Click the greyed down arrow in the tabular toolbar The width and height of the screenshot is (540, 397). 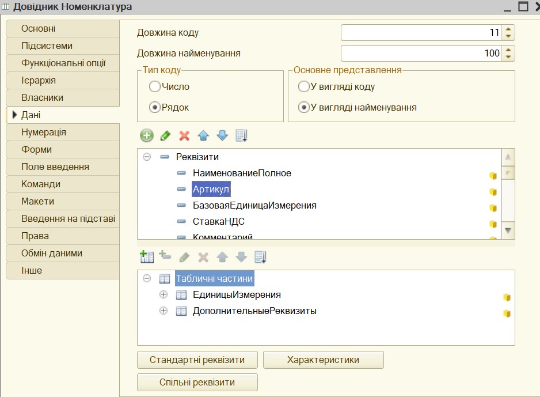pyautogui.click(x=241, y=257)
